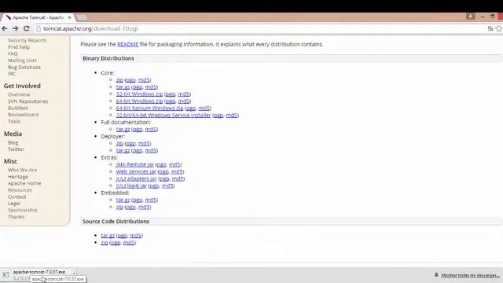Open Blog under Media
The image size is (503, 283).
pos(13,142)
